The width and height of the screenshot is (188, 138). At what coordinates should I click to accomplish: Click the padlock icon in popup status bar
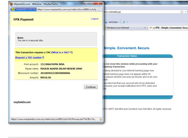click(x=100, y=119)
